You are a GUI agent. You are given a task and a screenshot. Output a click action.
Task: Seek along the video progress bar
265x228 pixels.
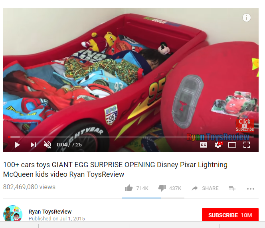tap(131, 137)
